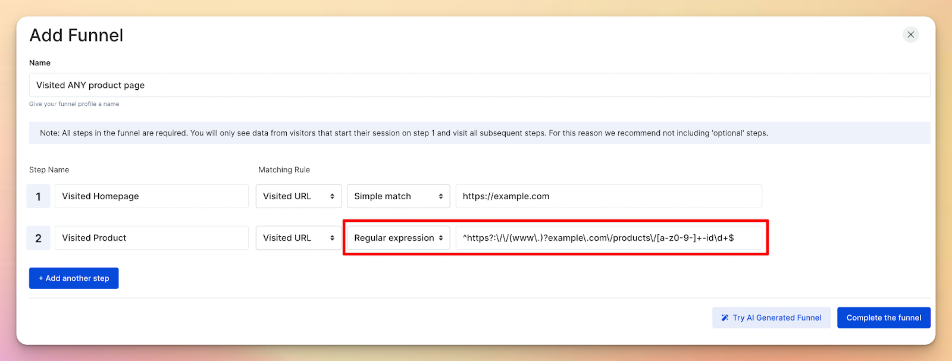Click the step 2 number badge

tap(39, 238)
